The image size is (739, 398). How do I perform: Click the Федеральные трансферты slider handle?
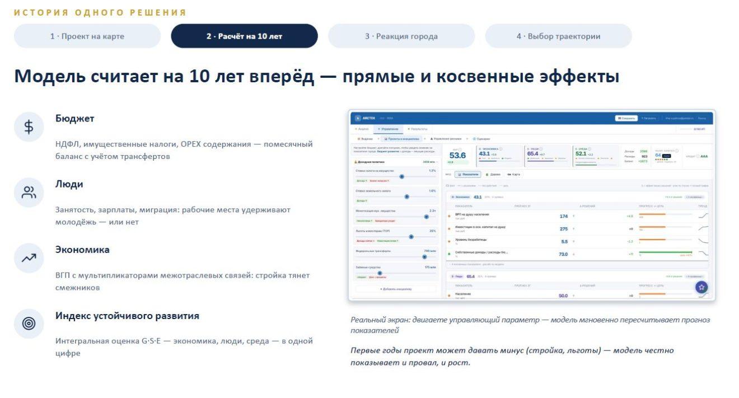[424, 257]
